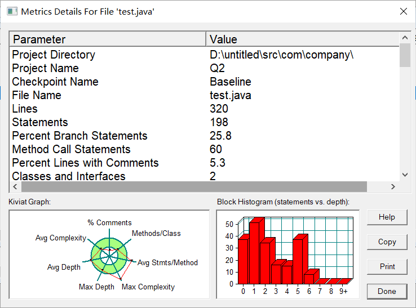Select the File Name row
Image resolution: width=416 pixels, height=308 pixels.
coord(204,95)
